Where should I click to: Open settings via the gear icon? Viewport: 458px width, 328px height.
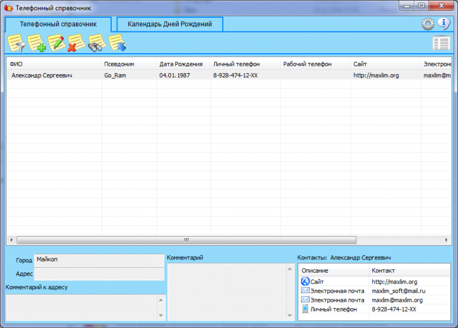point(428,24)
